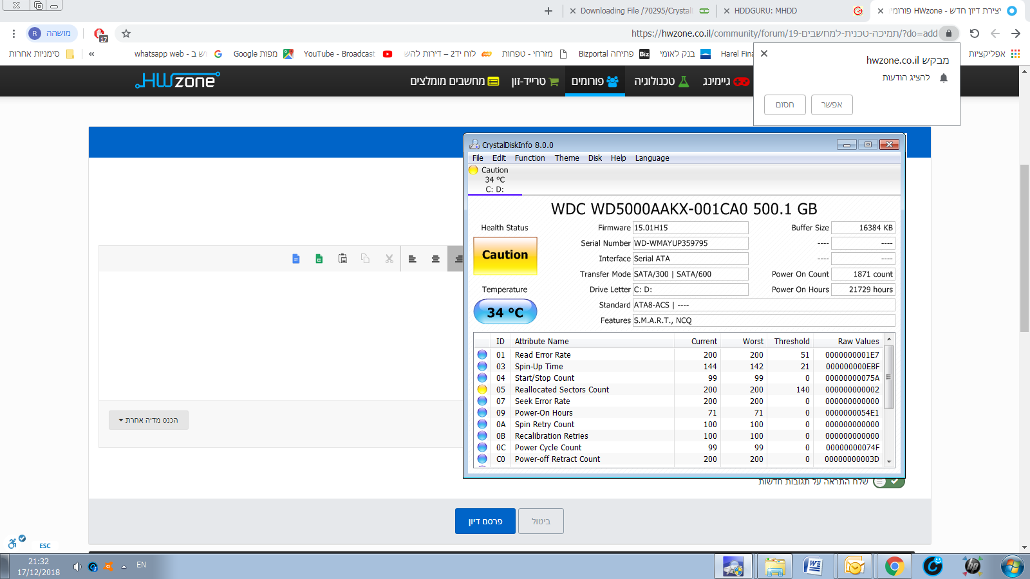1030x579 pixels.
Task: Open the Zone-Deal shopping cart section
Action: tap(535, 81)
